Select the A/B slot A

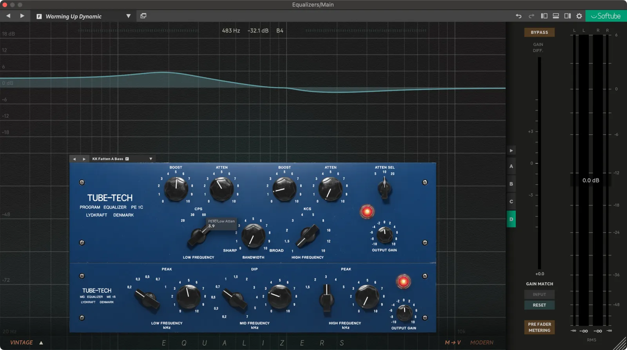click(511, 166)
